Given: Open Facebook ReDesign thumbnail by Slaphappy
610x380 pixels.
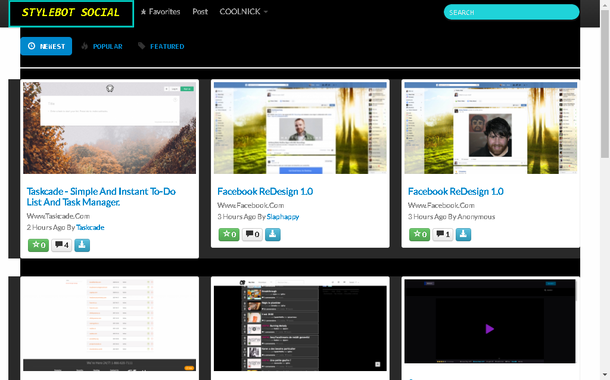Looking at the screenshot, I should [x=300, y=128].
